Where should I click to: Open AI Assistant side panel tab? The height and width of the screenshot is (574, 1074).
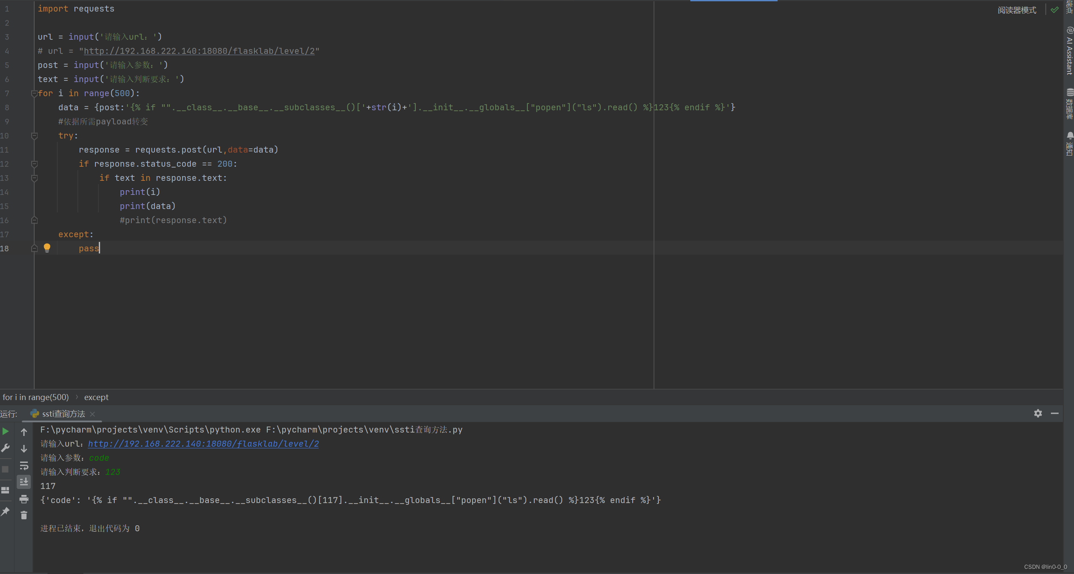pyautogui.click(x=1069, y=51)
